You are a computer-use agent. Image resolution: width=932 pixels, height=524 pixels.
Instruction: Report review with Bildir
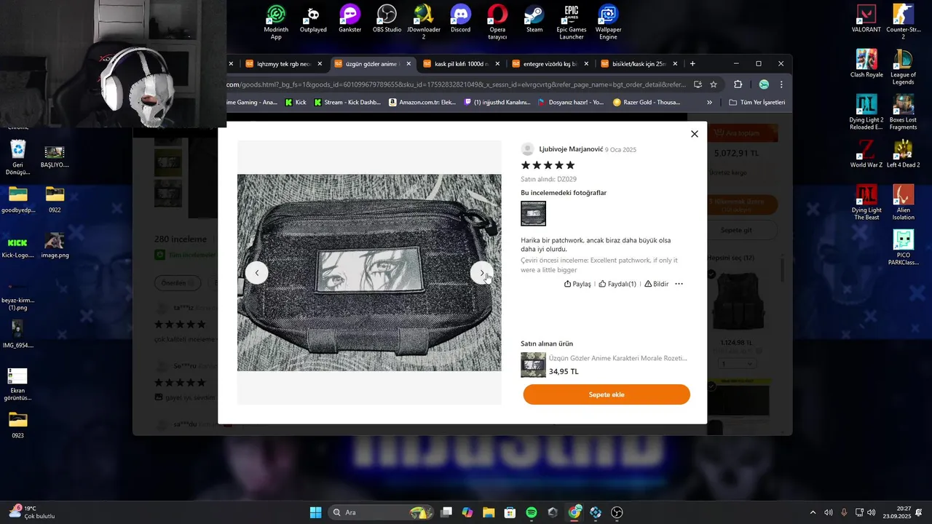pyautogui.click(x=656, y=284)
